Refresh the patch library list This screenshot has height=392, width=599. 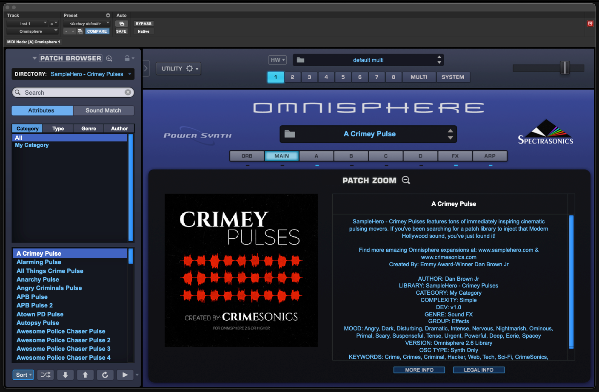[x=105, y=375]
